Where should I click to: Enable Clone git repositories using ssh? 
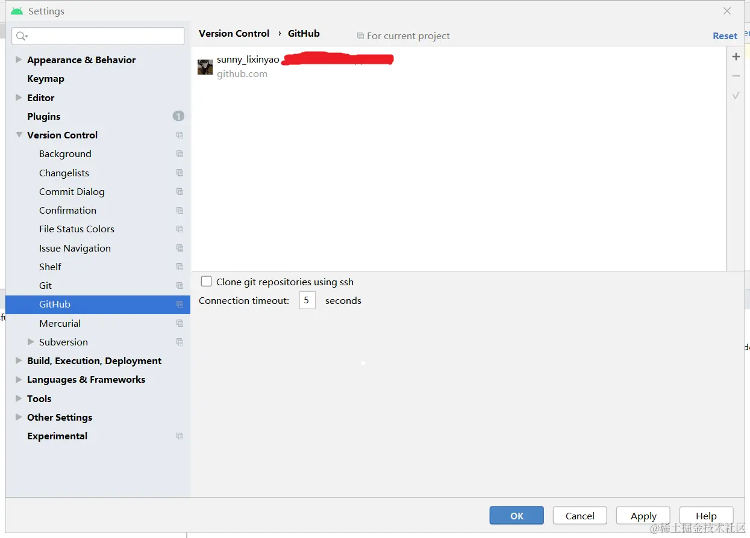(206, 281)
